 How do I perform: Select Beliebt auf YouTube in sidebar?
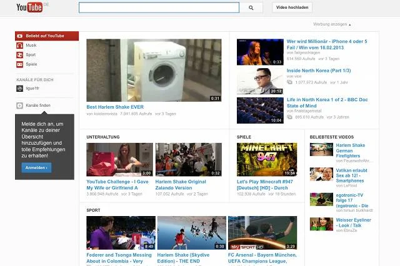(47, 36)
